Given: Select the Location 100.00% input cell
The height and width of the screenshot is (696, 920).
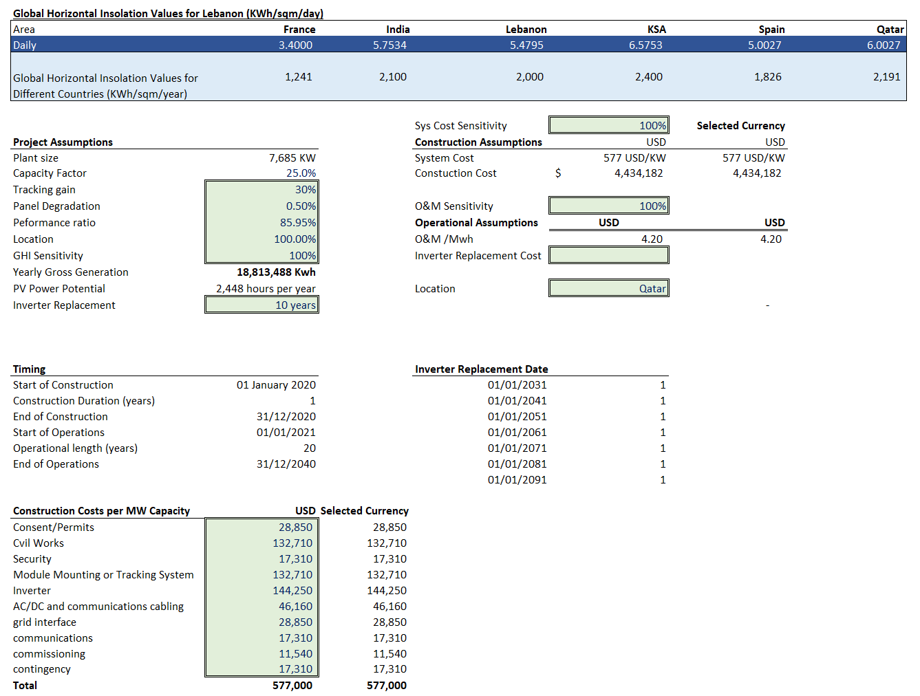Looking at the screenshot, I should (x=261, y=239).
